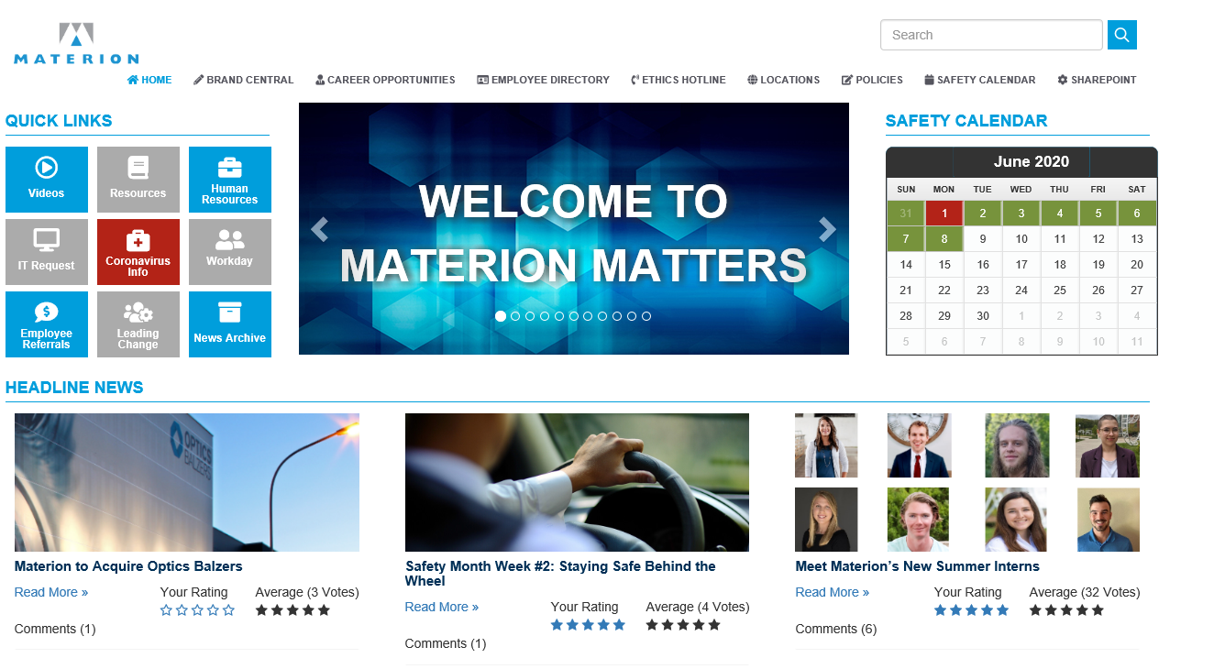The width and height of the screenshot is (1225, 669).
Task: Pick June 15 on the calendar
Action: click(x=944, y=265)
